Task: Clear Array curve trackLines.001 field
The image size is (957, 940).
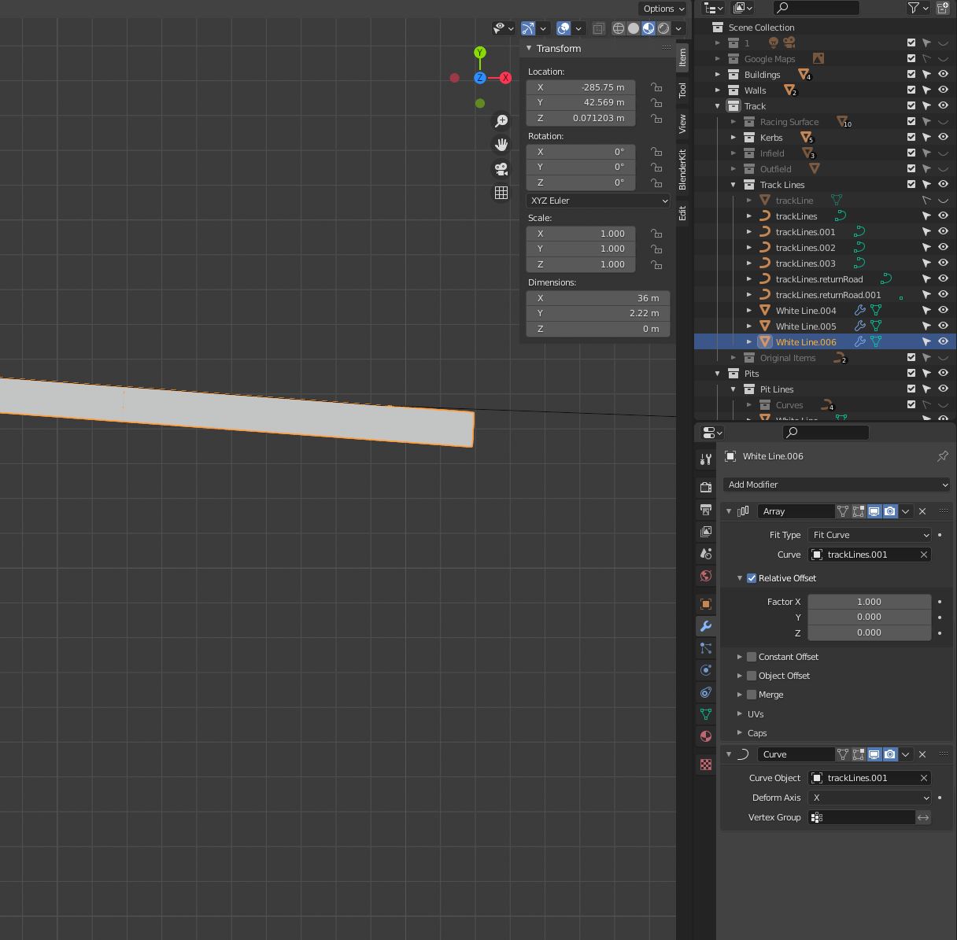Action: click(924, 555)
